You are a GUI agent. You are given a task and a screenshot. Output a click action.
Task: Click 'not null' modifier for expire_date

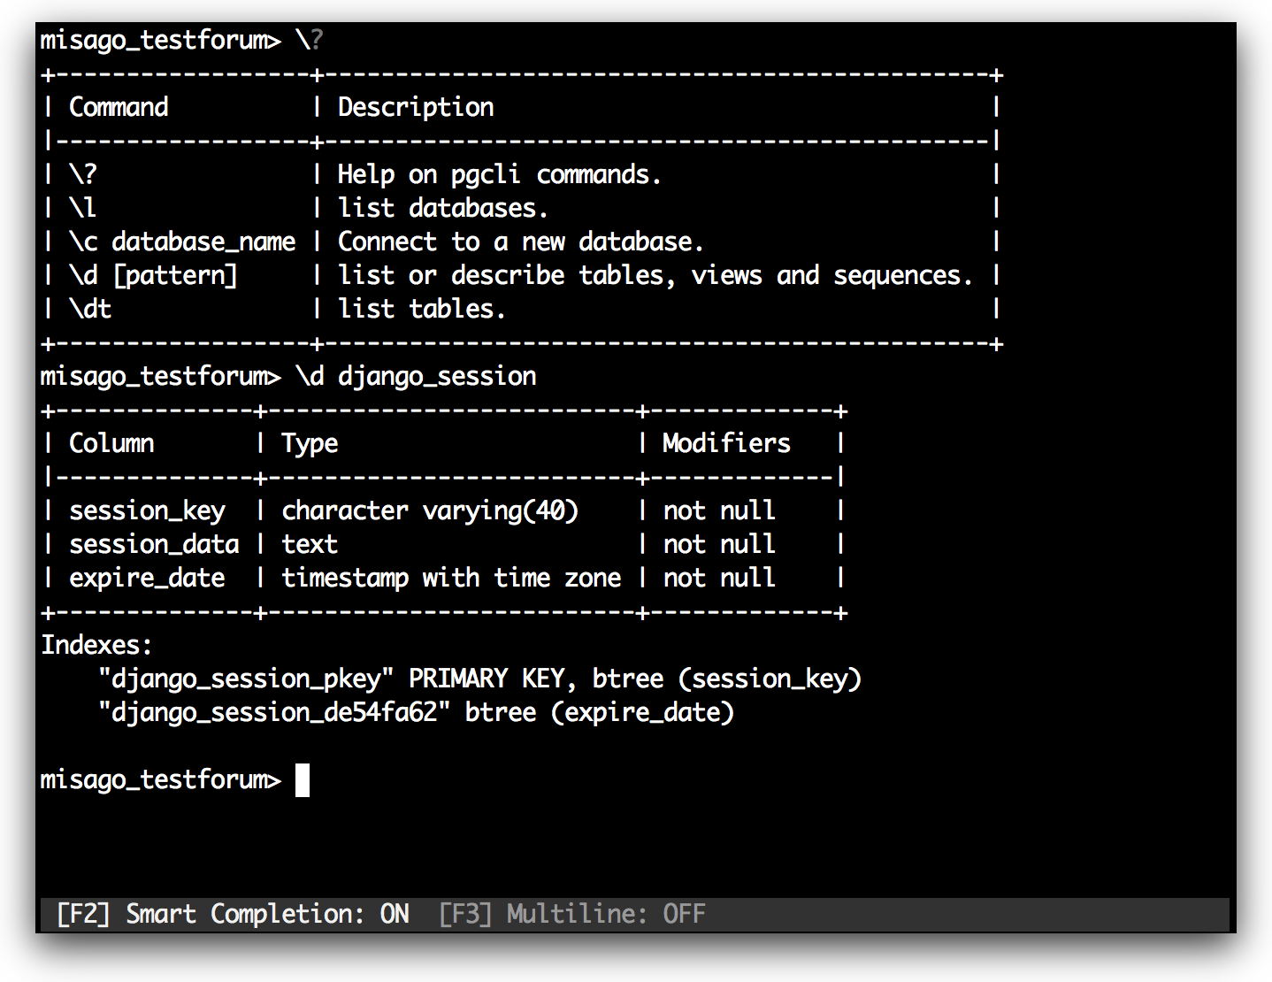pos(720,578)
